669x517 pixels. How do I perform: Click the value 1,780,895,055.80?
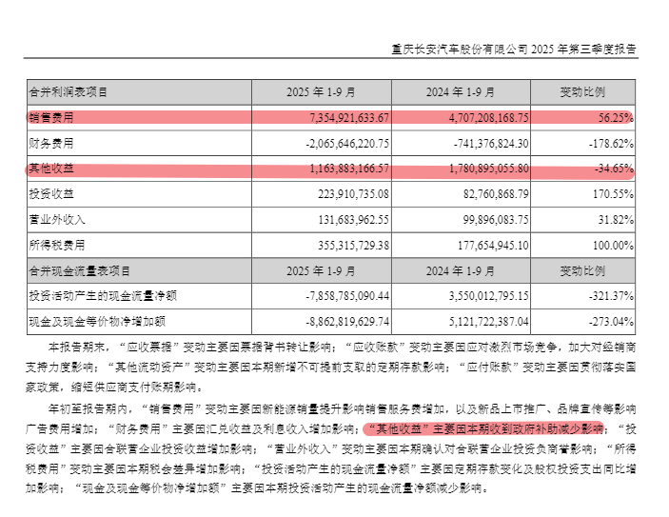tap(489, 169)
